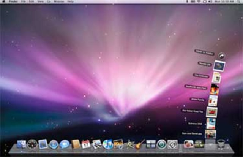This screenshot has width=243, height=157.
Task: Open the volume menu bar icon
Action: [210, 2]
